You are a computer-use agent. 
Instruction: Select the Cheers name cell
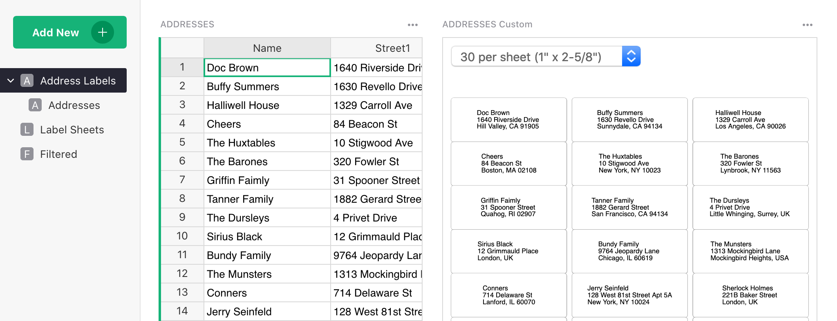point(267,124)
